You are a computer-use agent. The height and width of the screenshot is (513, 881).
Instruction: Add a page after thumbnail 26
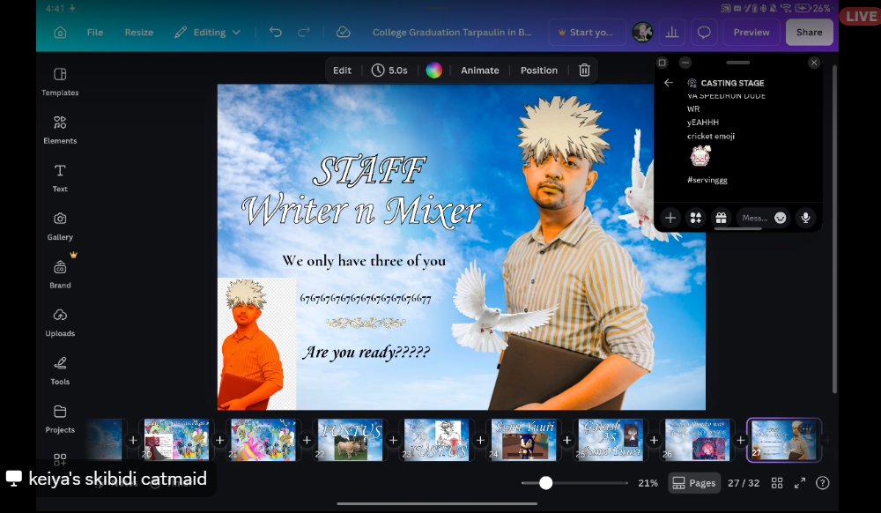[x=741, y=440]
